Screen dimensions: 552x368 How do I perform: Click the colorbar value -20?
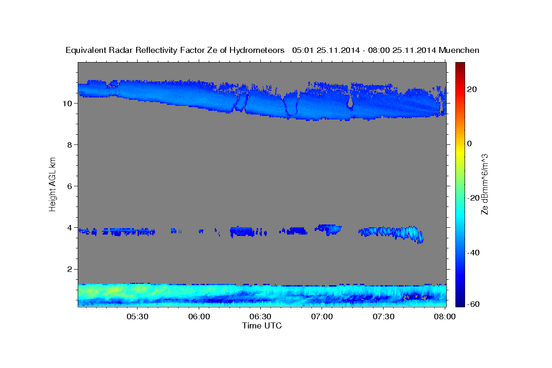coord(473,198)
